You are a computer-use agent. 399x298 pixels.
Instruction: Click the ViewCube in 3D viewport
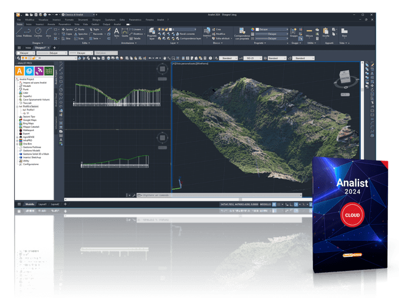tap(345, 77)
